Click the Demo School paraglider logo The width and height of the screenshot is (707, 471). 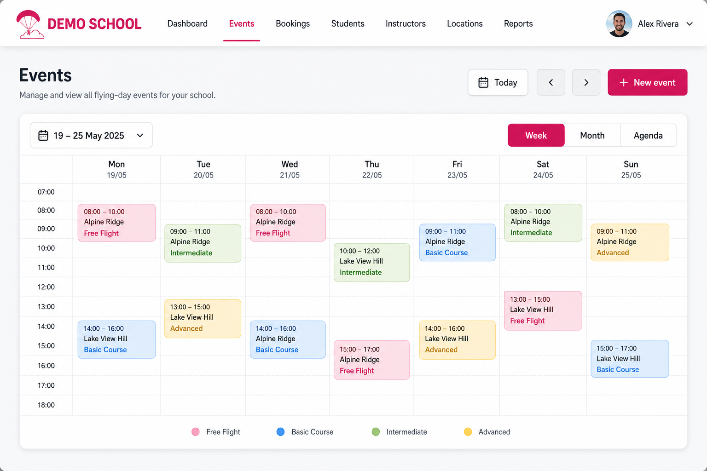30,24
